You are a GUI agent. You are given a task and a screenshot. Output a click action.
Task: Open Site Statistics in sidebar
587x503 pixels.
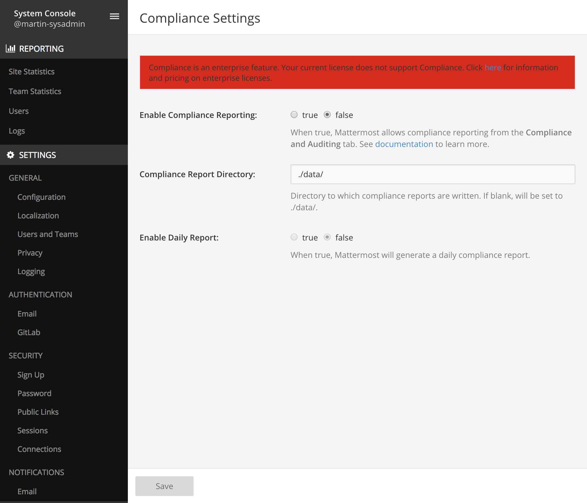(x=31, y=71)
